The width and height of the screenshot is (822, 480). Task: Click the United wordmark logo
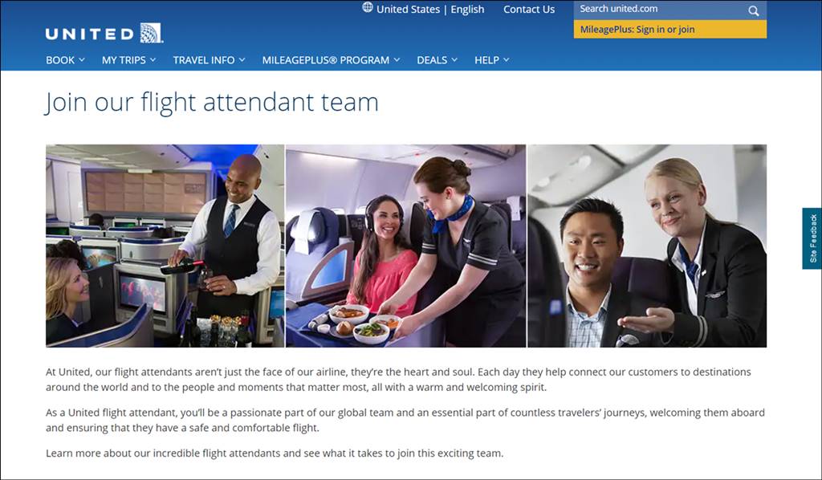90,34
